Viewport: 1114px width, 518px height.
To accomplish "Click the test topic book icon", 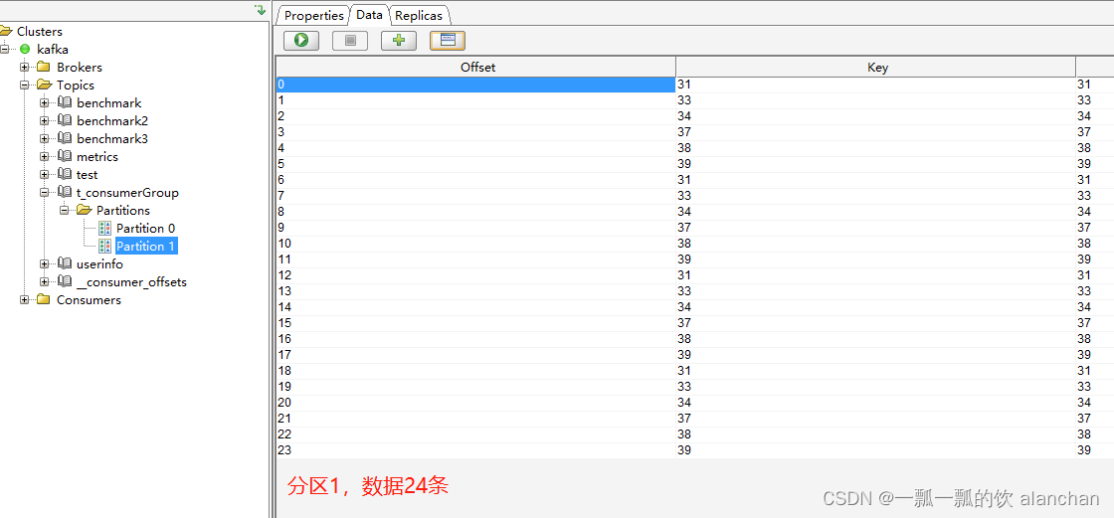I will (x=65, y=174).
